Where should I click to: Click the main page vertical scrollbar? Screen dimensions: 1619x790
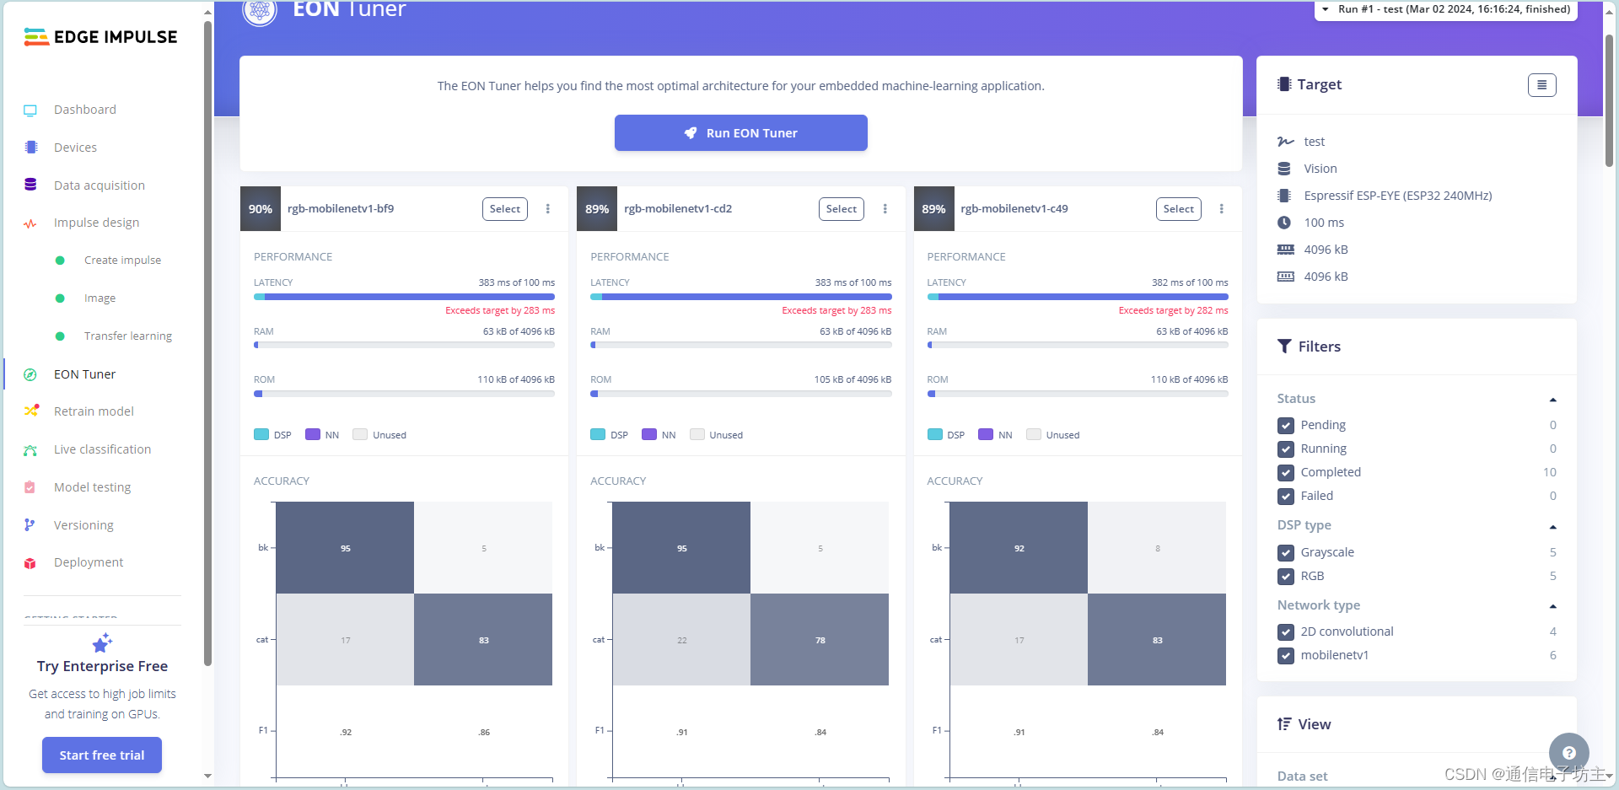(x=1609, y=101)
